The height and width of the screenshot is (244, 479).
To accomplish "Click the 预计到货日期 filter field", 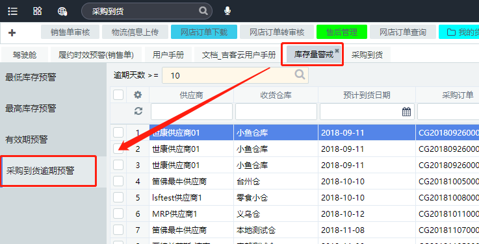I will [x=367, y=112].
